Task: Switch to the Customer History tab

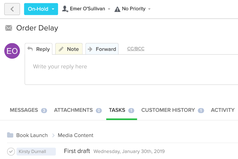Action: (172, 110)
